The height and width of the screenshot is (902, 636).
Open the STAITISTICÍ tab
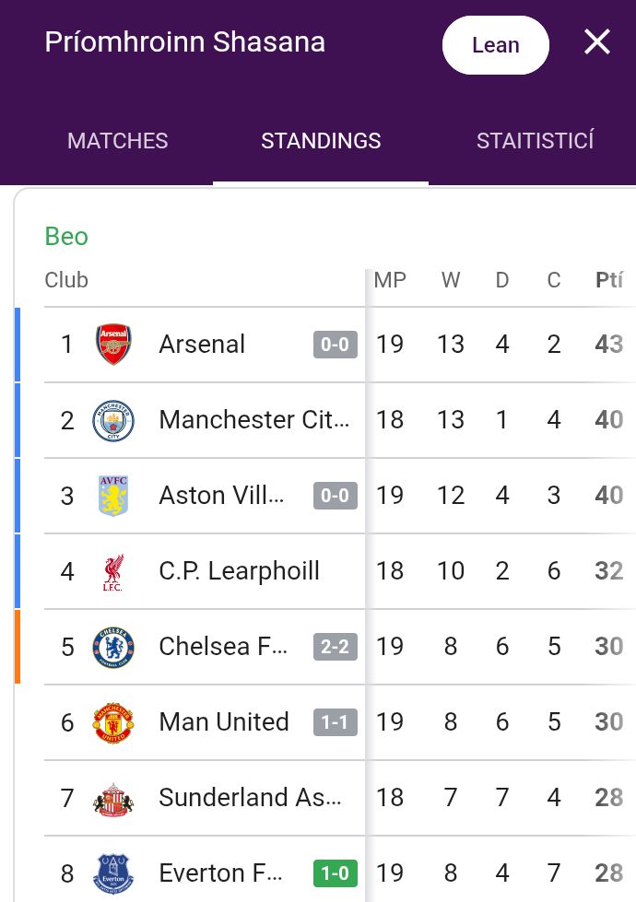pyautogui.click(x=536, y=141)
